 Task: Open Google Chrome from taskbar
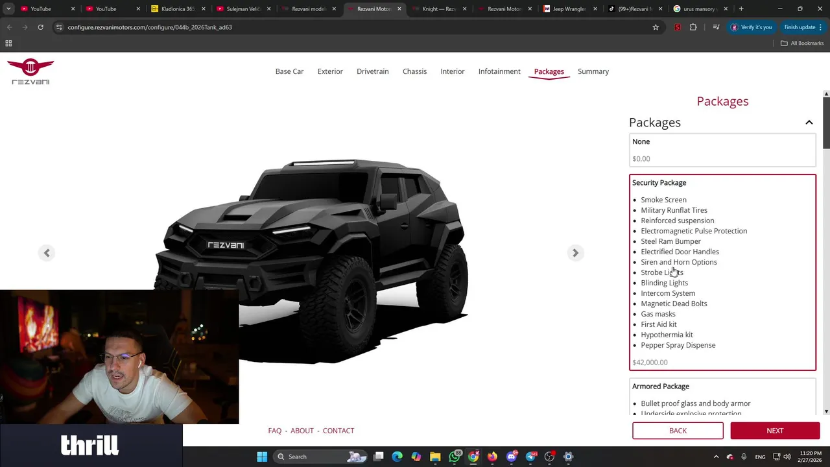click(473, 457)
